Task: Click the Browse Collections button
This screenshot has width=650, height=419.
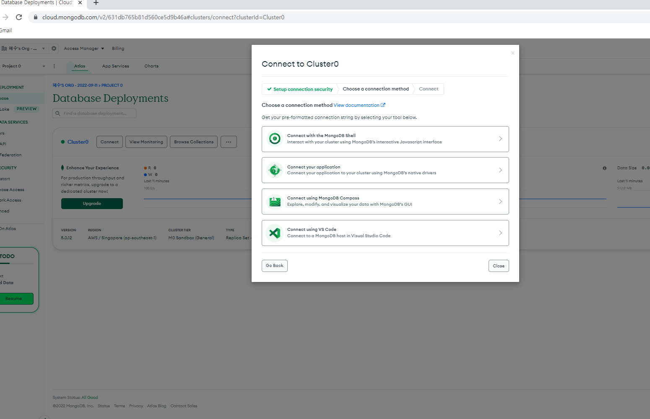Action: click(x=194, y=142)
